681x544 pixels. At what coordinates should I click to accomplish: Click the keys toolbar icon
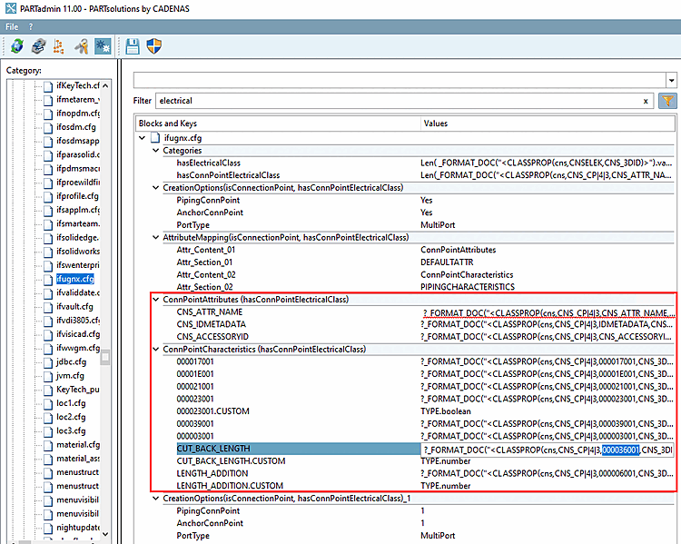click(80, 45)
